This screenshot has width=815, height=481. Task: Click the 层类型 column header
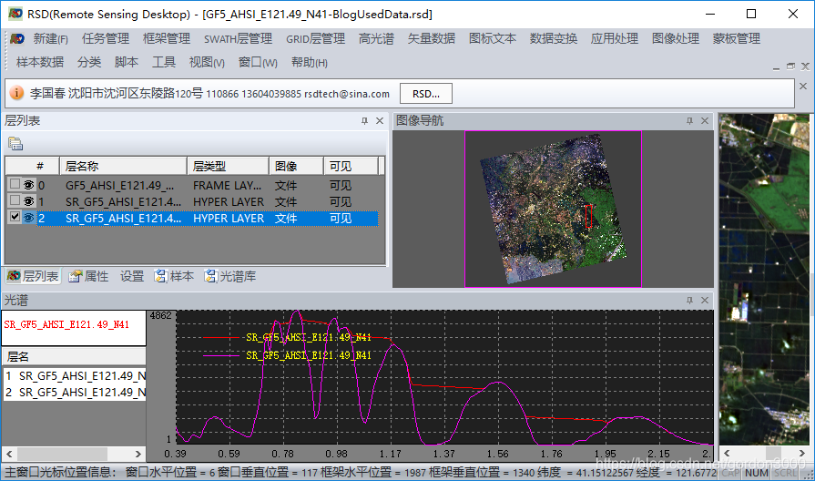[228, 167]
